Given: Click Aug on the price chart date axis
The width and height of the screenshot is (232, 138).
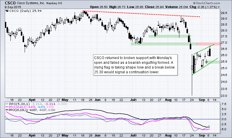Looking at the screenshot, I should 168,100.
